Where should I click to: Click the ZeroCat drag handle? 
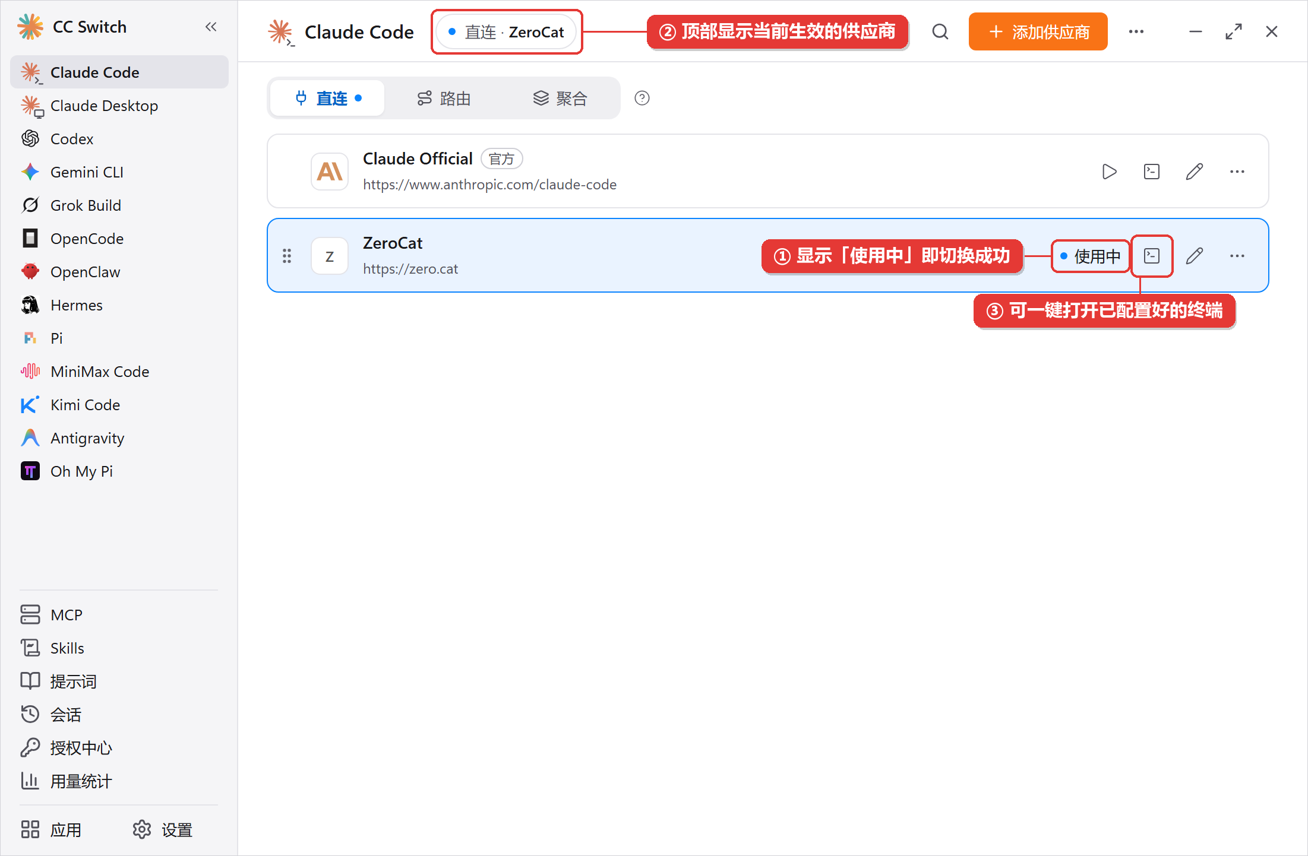click(x=287, y=256)
